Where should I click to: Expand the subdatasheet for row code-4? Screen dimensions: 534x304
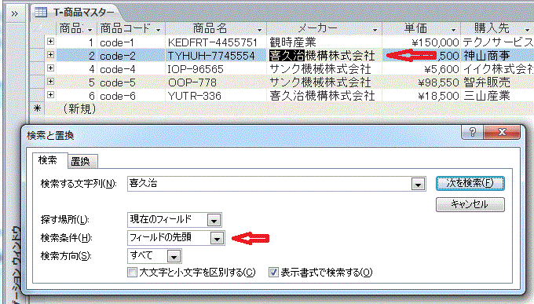[x=50, y=68]
